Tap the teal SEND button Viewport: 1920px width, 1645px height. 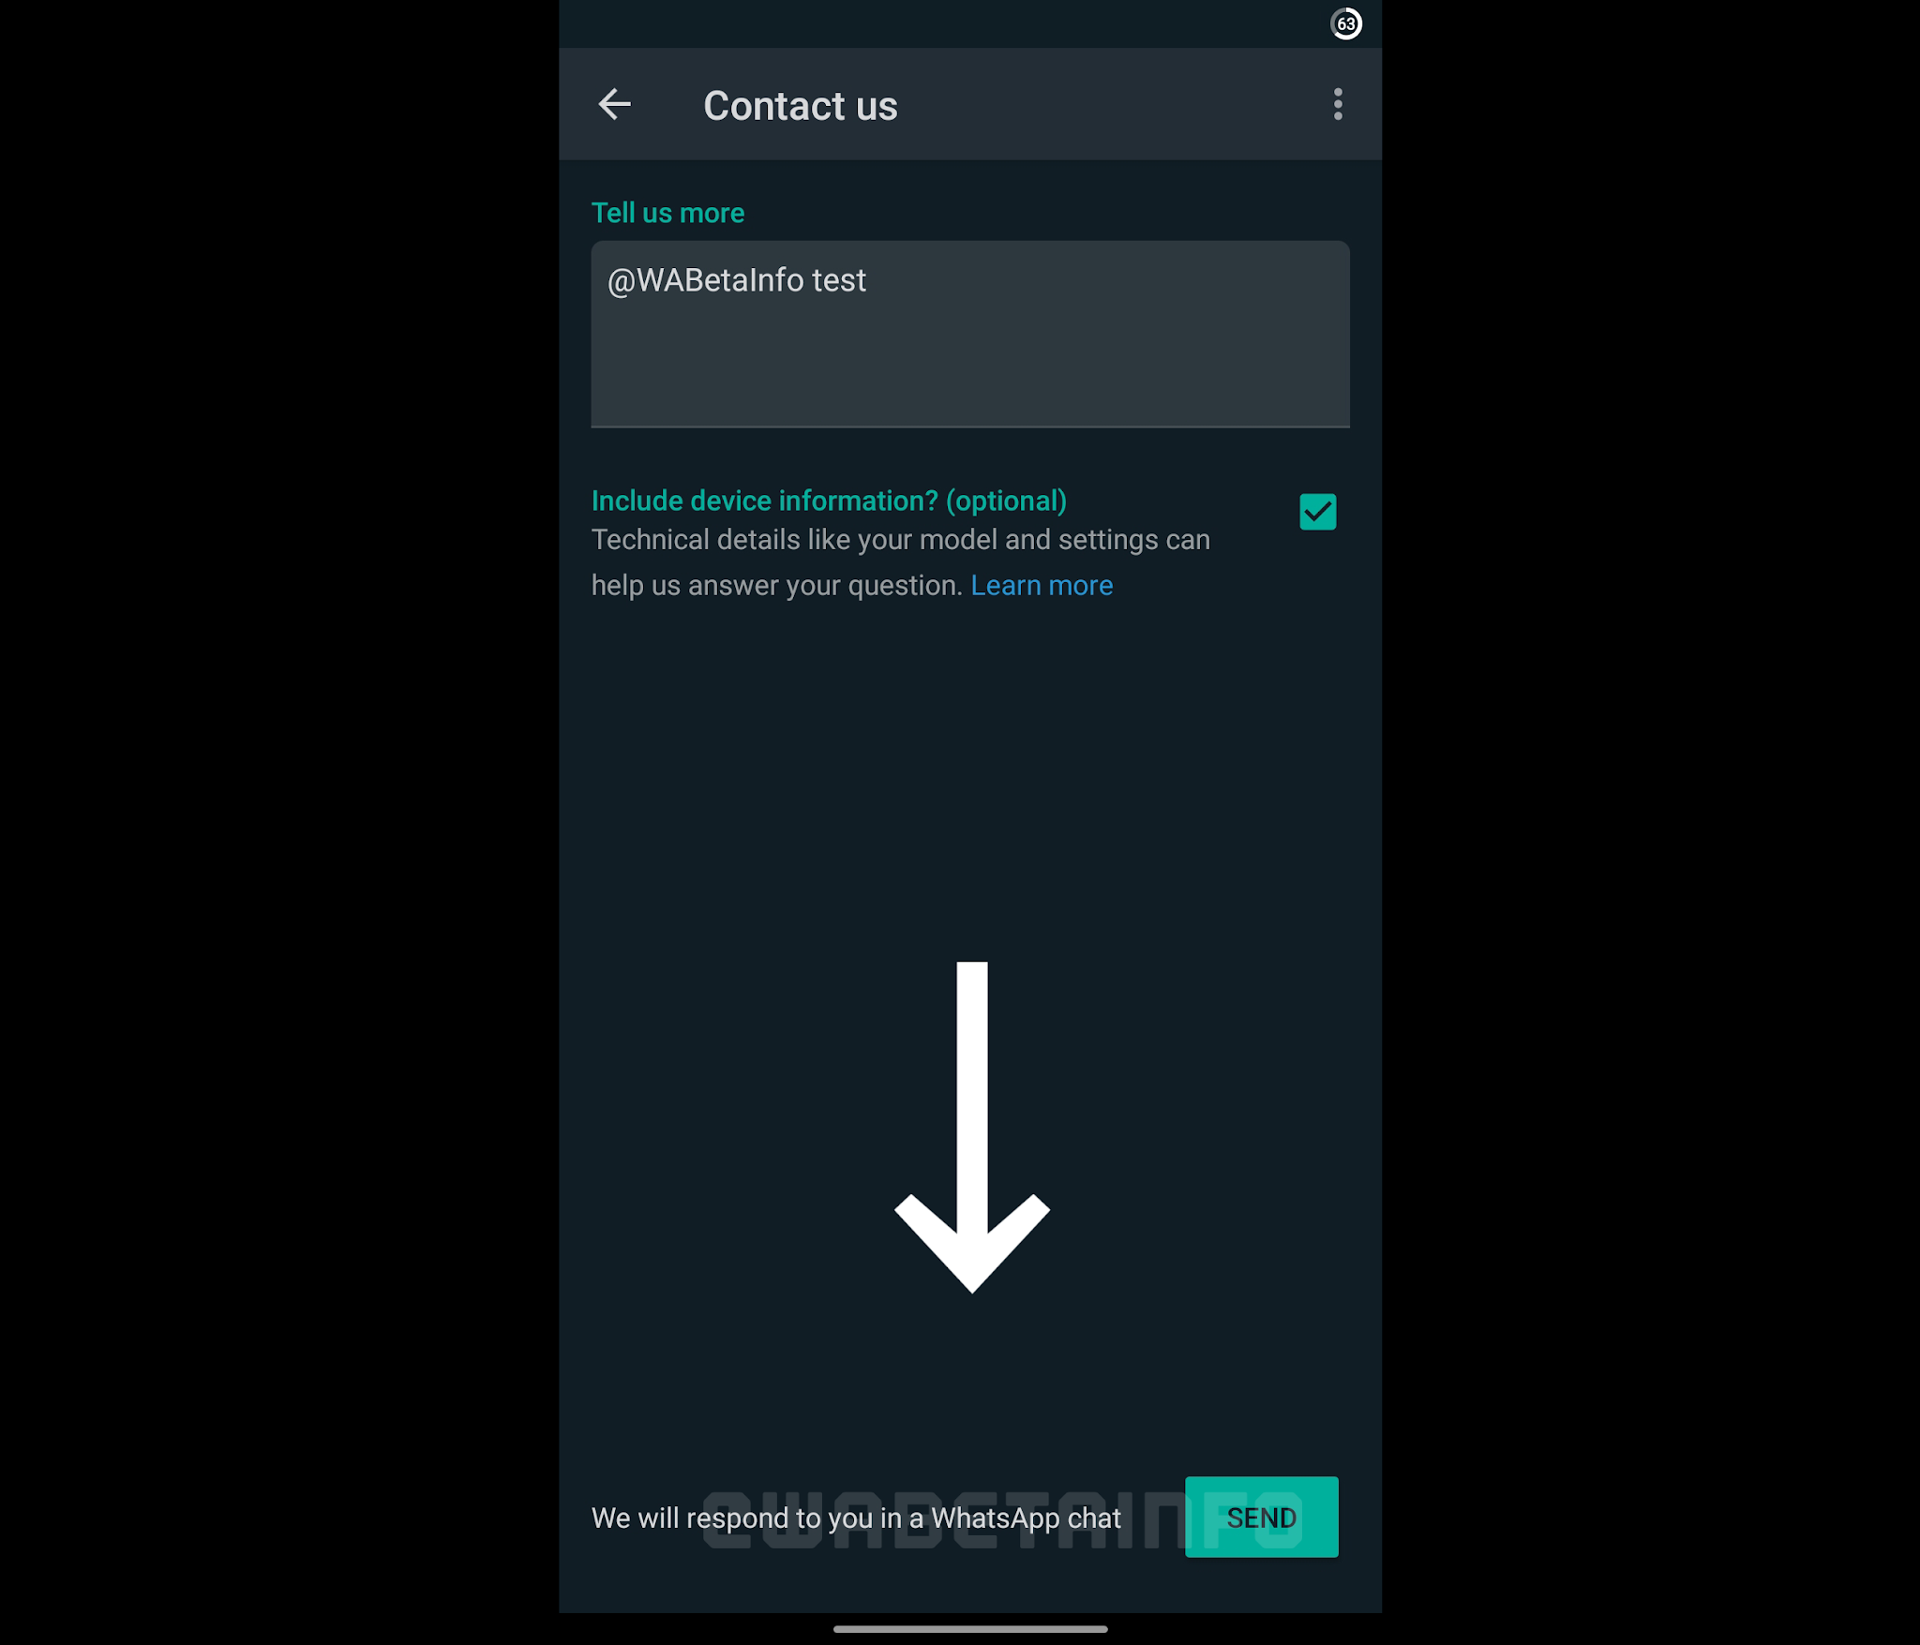coord(1261,1517)
